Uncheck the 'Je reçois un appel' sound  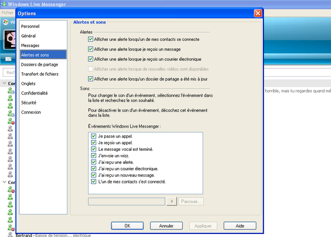pos(94,143)
